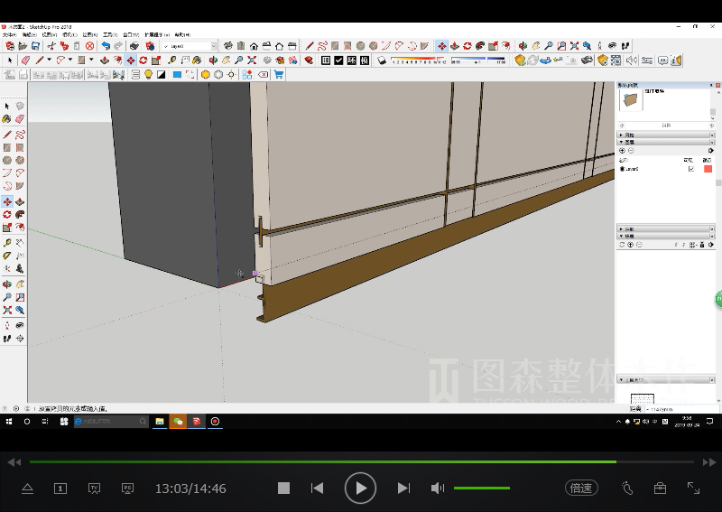This screenshot has width=722, height=512.
Task: Open the first menu in menu bar
Action: coord(9,34)
